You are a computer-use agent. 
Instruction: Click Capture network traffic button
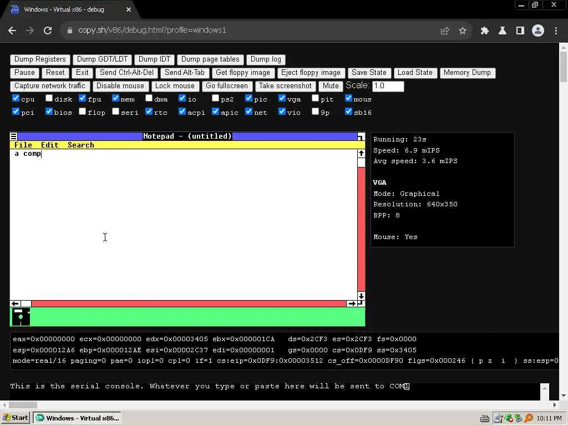[x=50, y=86]
